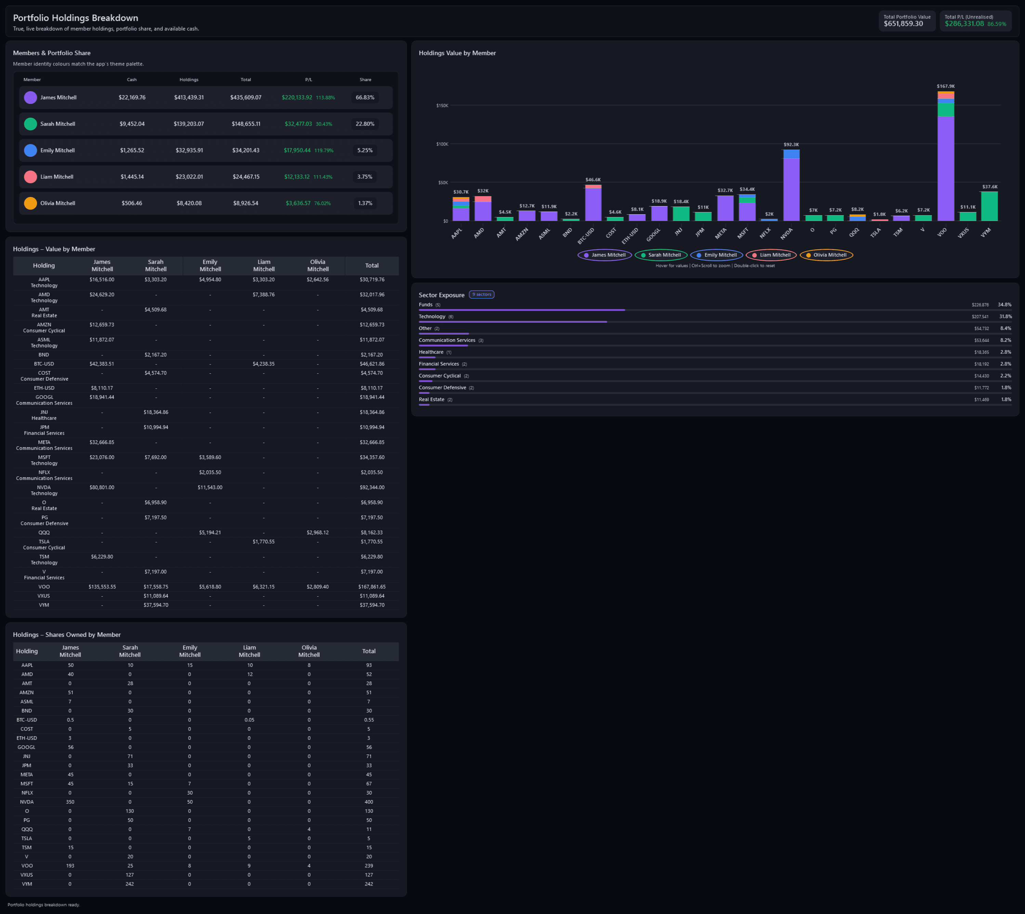Click Emily Mitchell's $17,950.44 P/L value

pyautogui.click(x=297, y=150)
